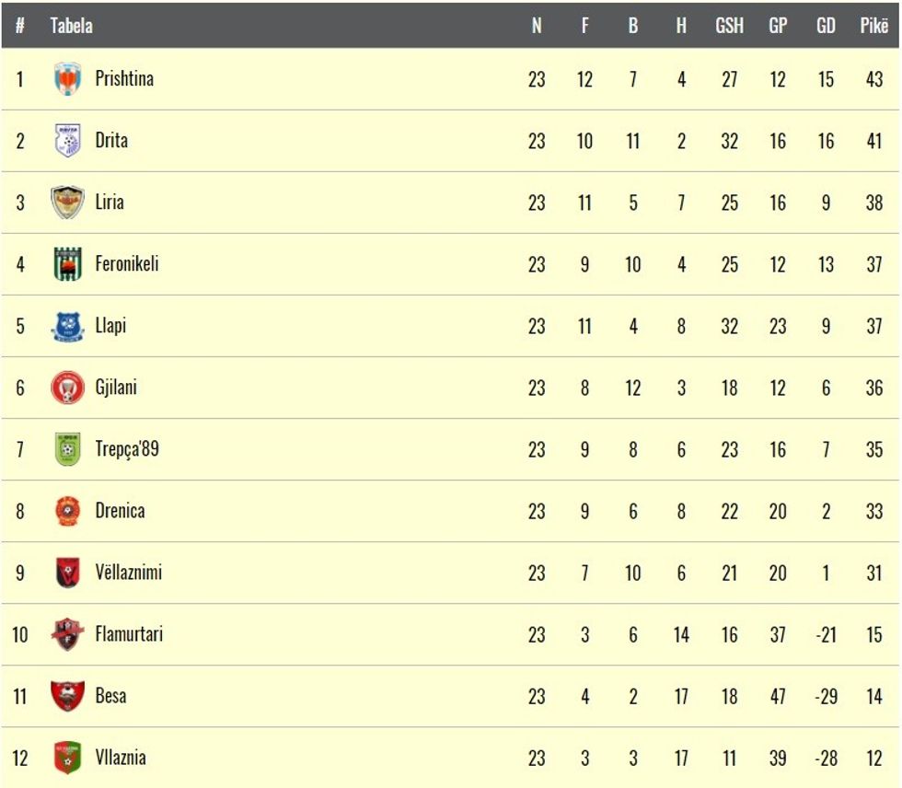Click the Gjilani red round logo
The image size is (902, 788).
pyautogui.click(x=67, y=388)
